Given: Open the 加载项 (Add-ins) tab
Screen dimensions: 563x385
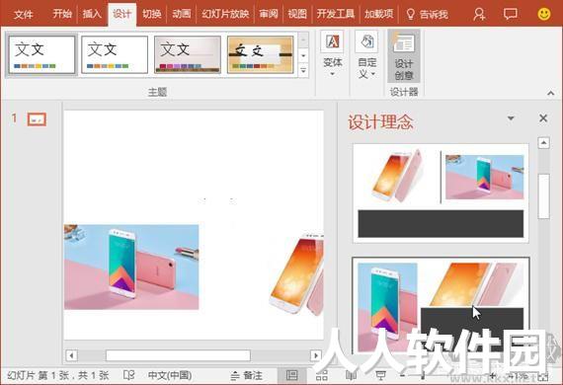Looking at the screenshot, I should 379,15.
